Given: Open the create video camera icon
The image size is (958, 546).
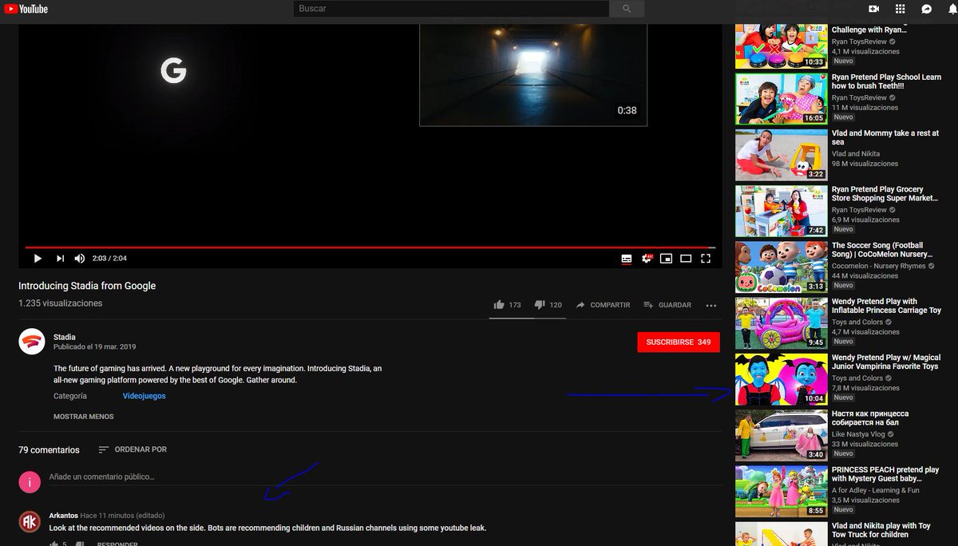Looking at the screenshot, I should 874,9.
